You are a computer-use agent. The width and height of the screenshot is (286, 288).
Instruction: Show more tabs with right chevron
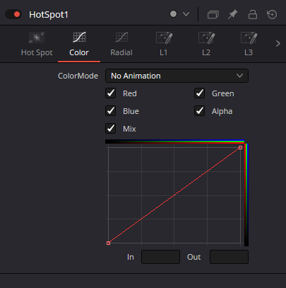278,44
